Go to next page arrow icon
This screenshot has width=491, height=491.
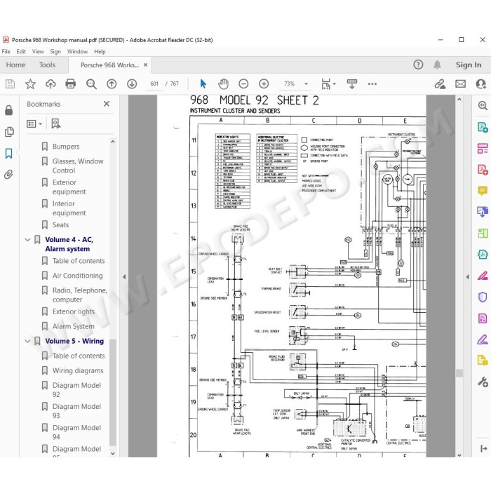coord(132,84)
